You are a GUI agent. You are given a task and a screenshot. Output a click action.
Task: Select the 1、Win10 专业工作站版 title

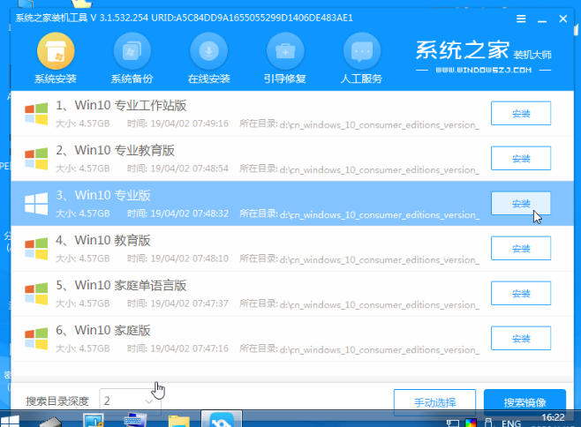click(x=121, y=106)
